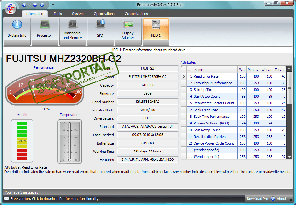Click the envelope message icon in status bar

pos(7,199)
